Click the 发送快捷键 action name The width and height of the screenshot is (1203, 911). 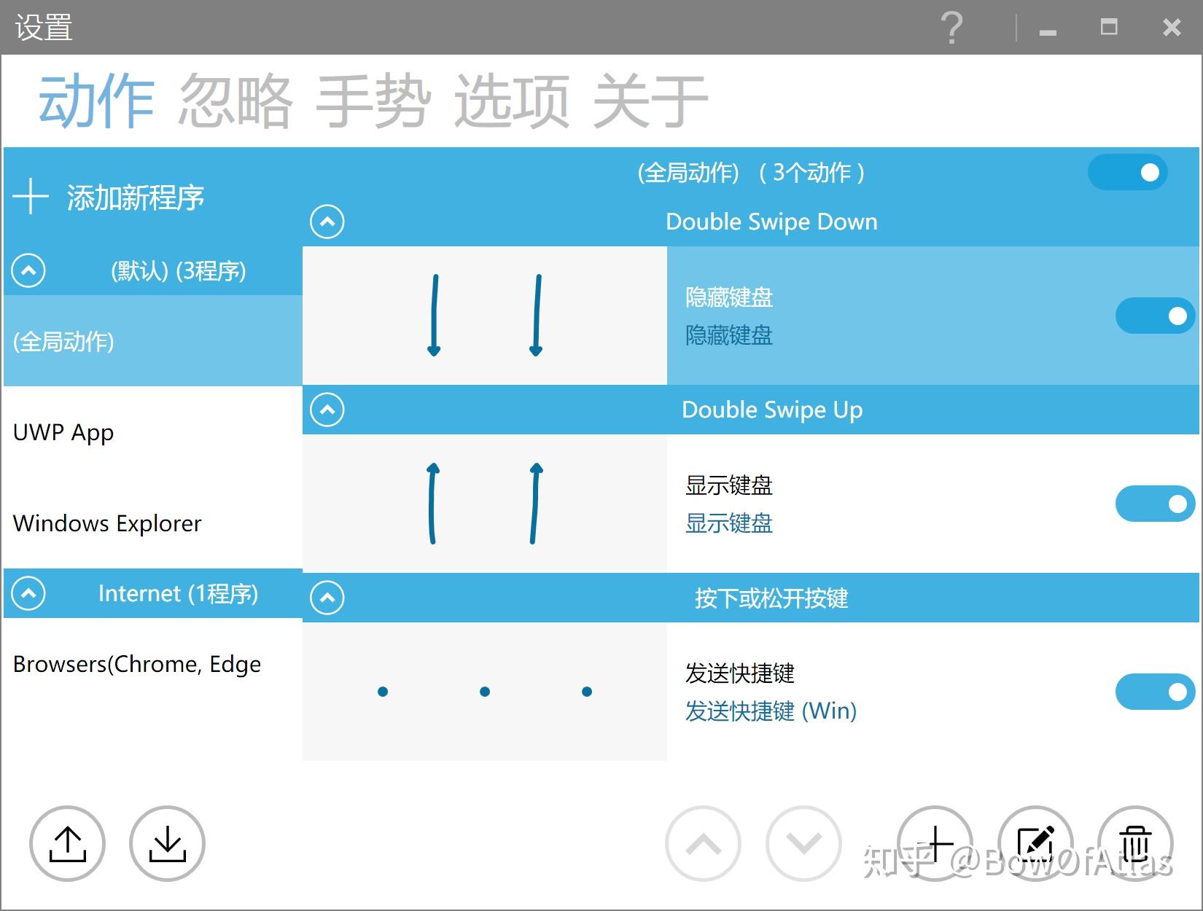coord(740,673)
